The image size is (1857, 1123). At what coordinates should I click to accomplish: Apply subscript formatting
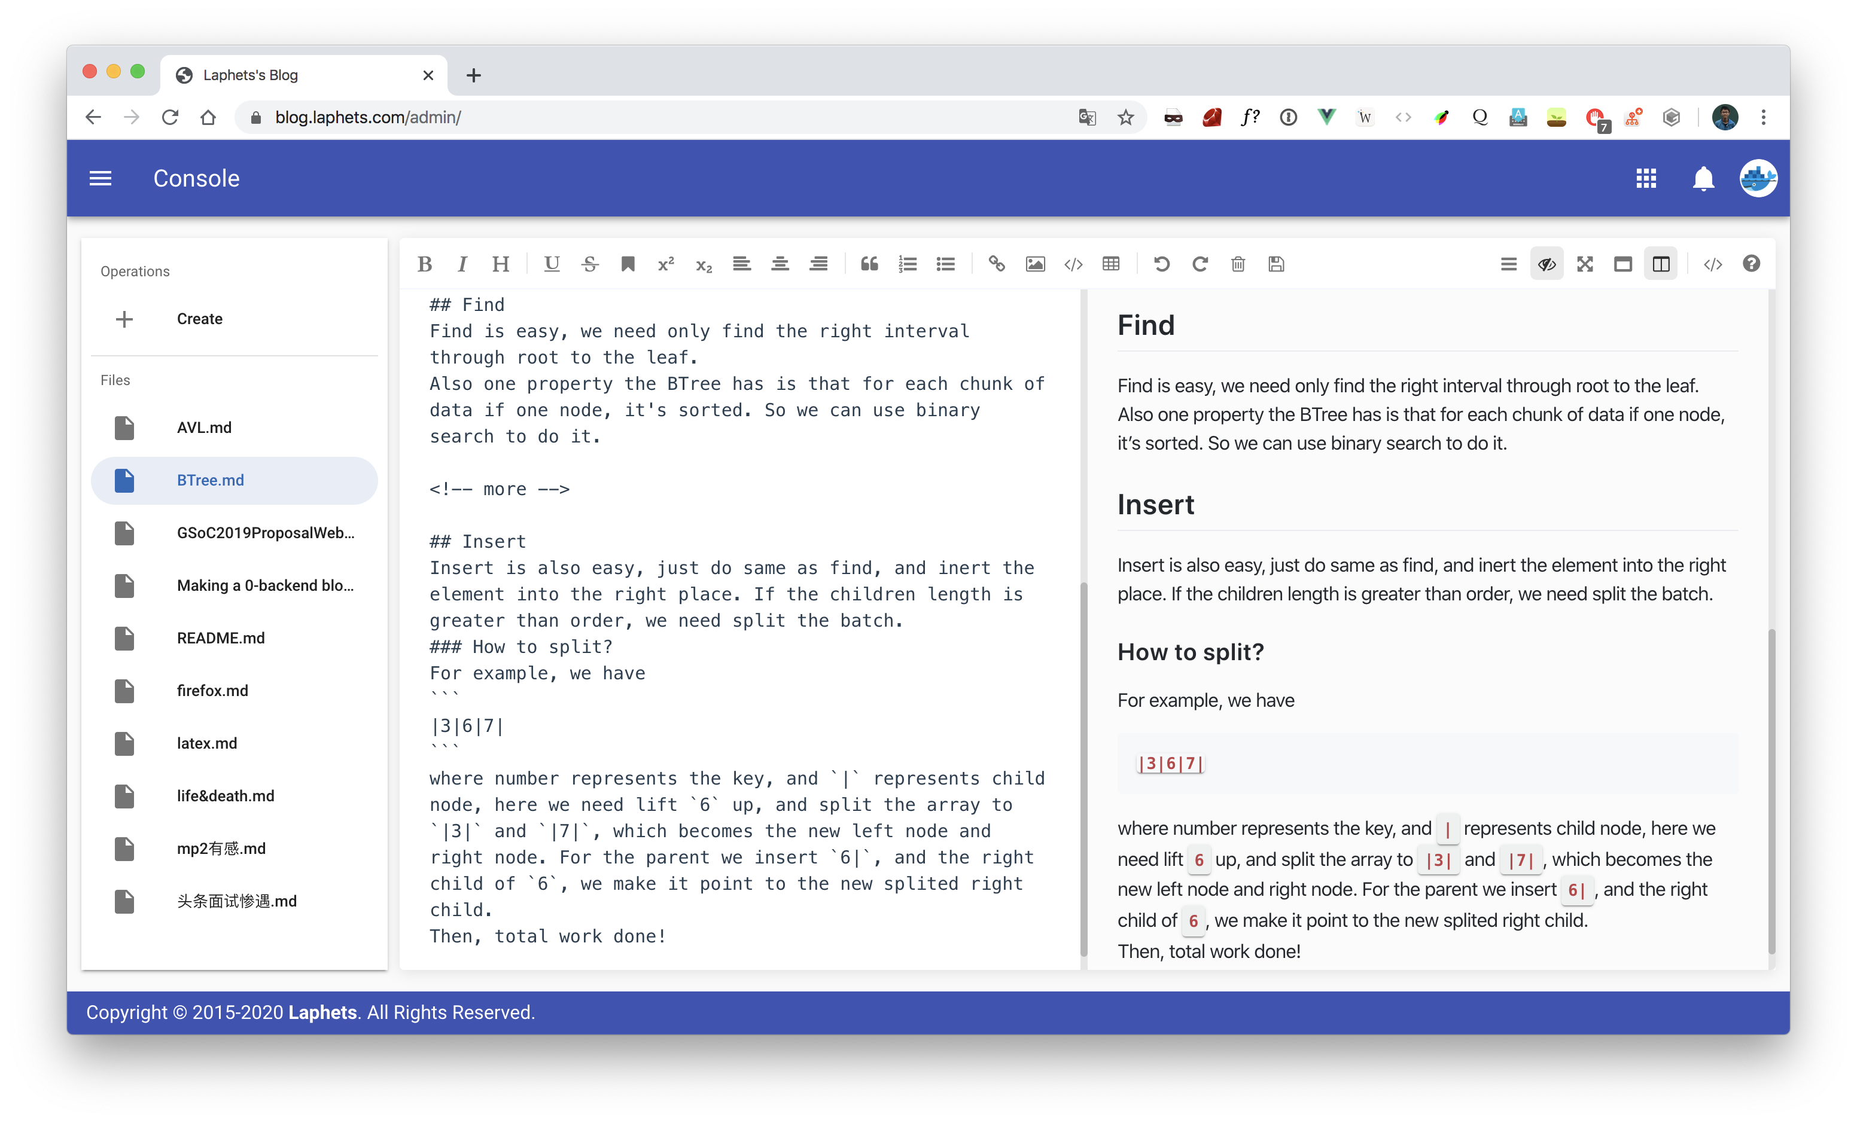(x=704, y=264)
